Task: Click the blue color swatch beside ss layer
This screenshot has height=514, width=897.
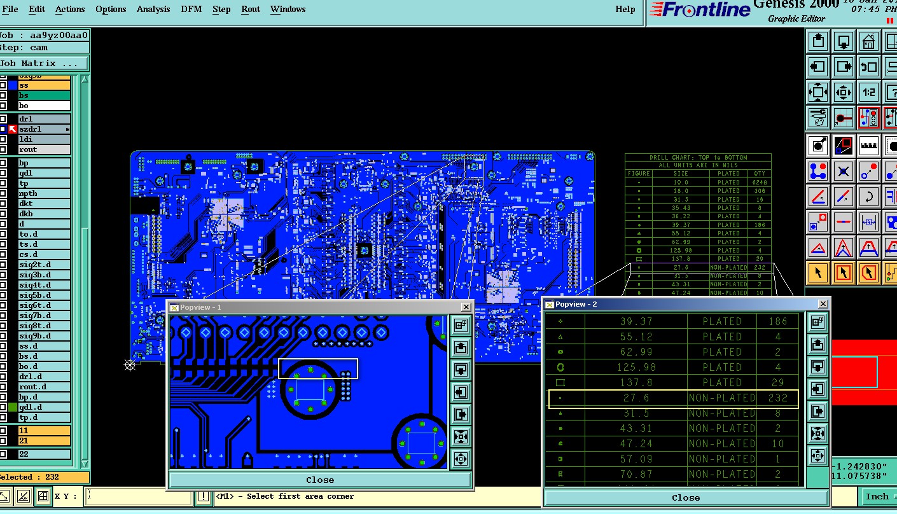Action: [12, 85]
